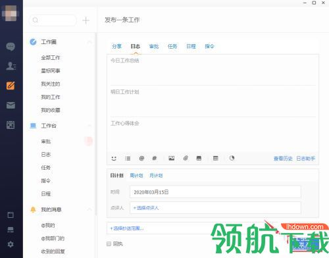Select the 日计划 tab
The height and width of the screenshot is (258, 329).
(x=117, y=176)
